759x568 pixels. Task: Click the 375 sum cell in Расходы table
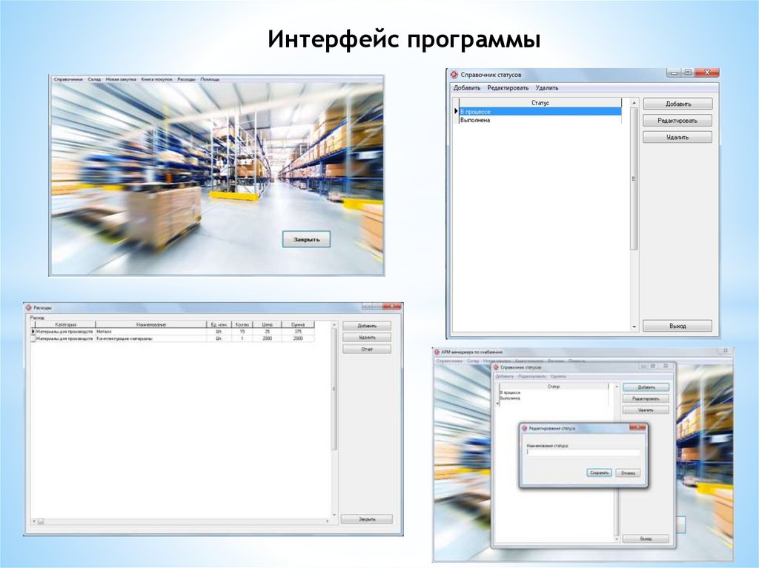click(298, 332)
